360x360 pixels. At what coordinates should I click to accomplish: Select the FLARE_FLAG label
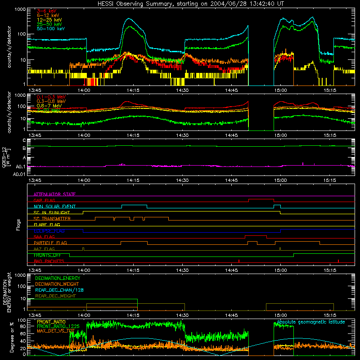pyautogui.click(x=47, y=225)
